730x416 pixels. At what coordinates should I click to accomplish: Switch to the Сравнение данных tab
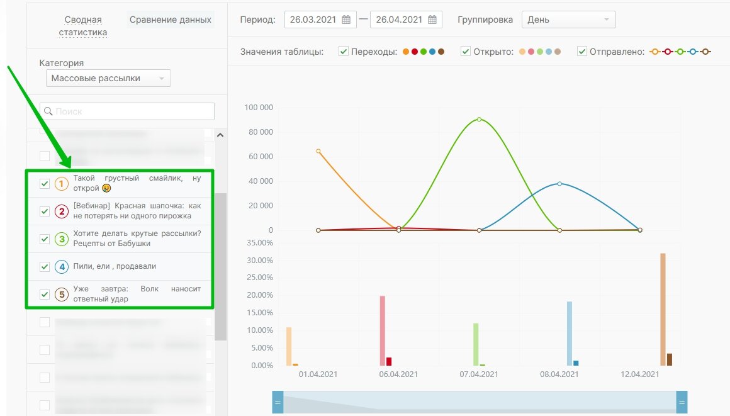point(171,20)
